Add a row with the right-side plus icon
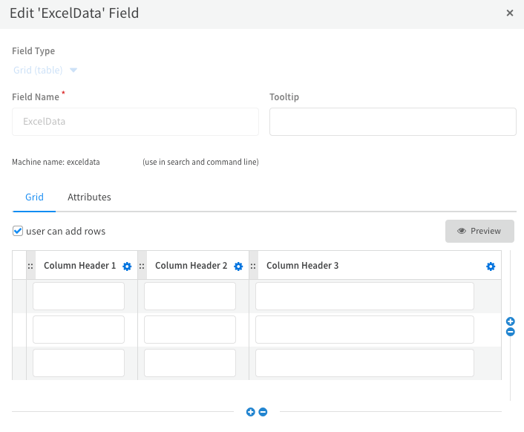The width and height of the screenshot is (524, 432). coord(511,321)
